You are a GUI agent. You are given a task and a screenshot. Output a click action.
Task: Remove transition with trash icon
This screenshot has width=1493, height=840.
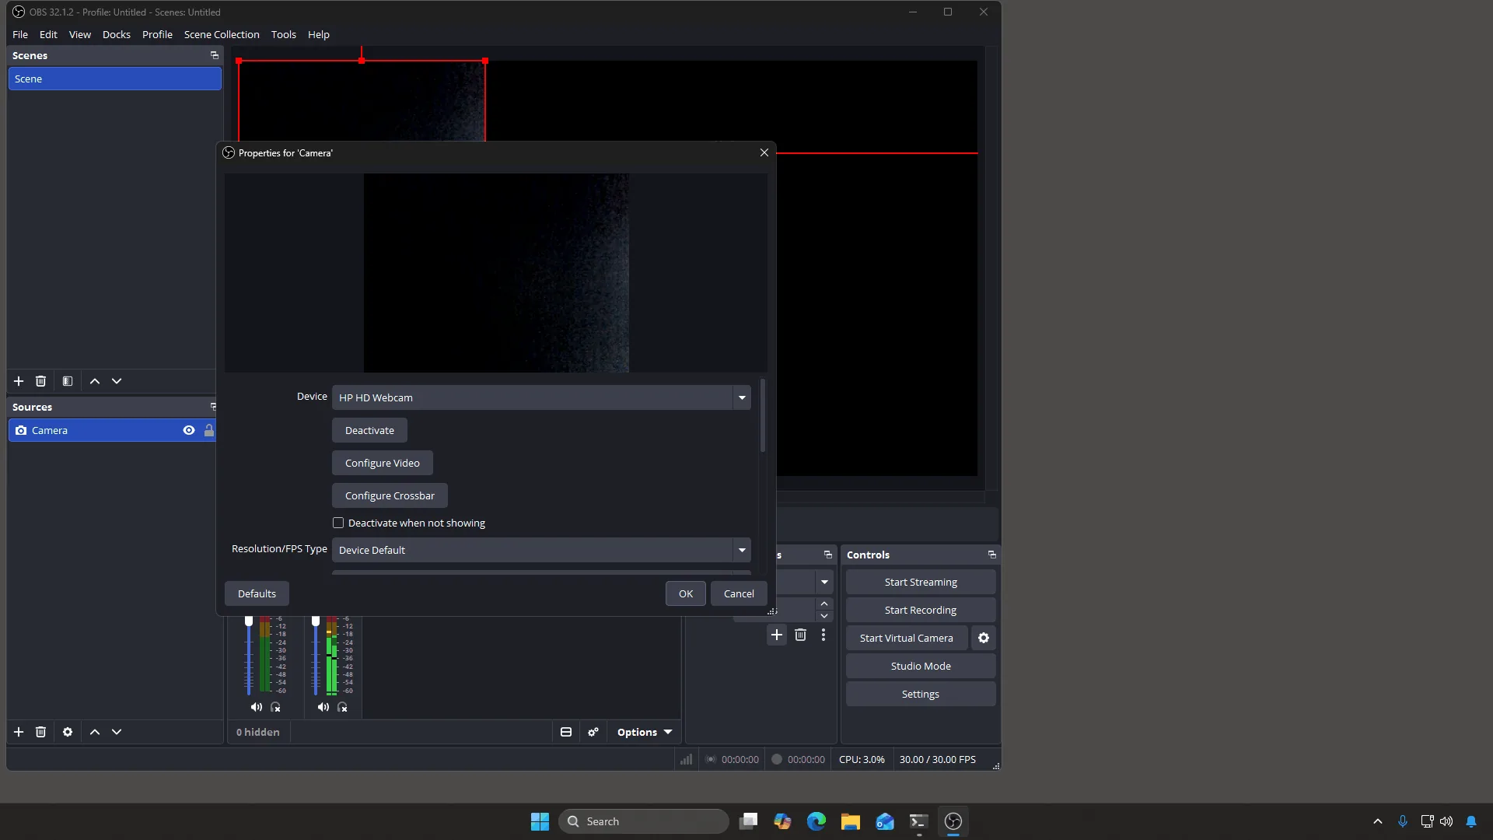tap(800, 635)
